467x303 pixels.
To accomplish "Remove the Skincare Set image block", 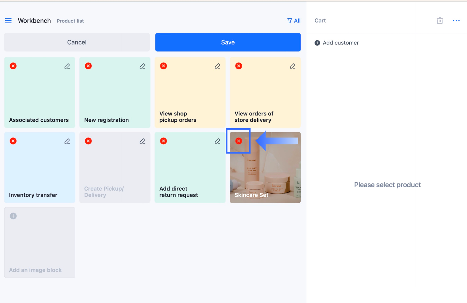I will pos(238,141).
